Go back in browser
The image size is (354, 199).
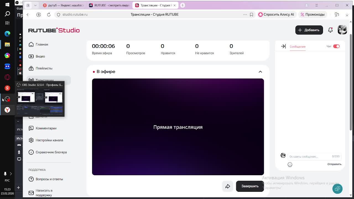click(x=28, y=14)
